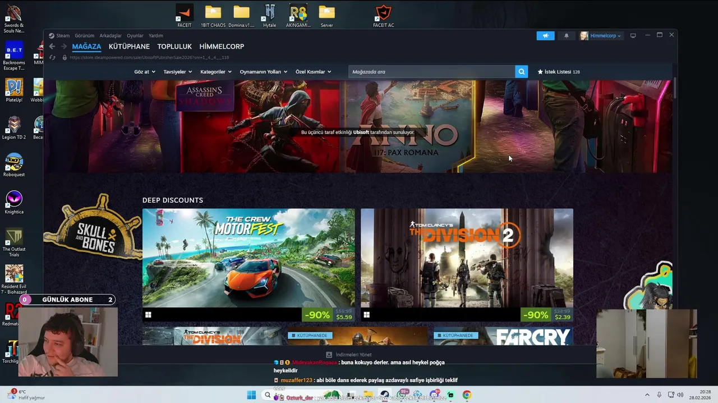718x403 pixels.
Task: Open the Arkadaşlar menu
Action: [x=111, y=36]
